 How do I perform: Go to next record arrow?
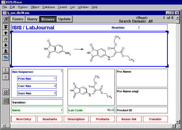6,45
